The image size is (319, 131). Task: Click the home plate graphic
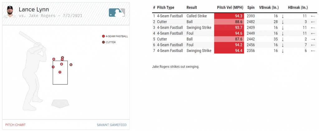[61, 104]
